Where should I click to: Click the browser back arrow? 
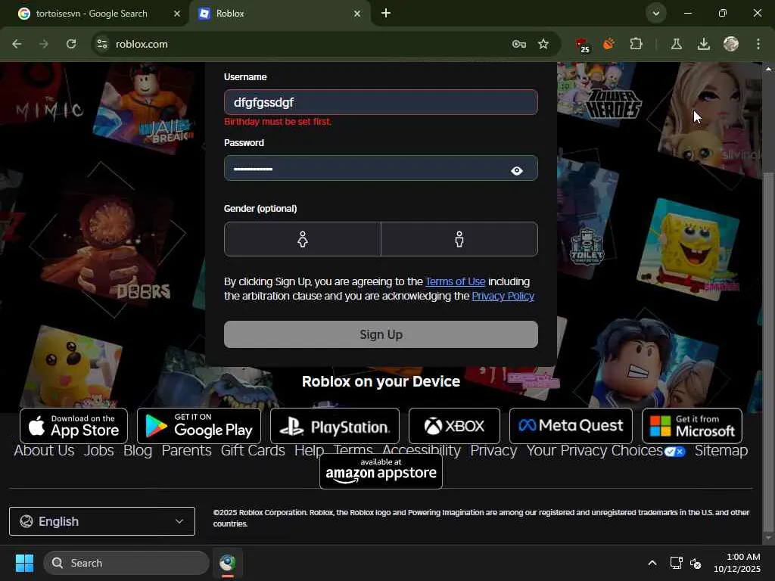17,44
